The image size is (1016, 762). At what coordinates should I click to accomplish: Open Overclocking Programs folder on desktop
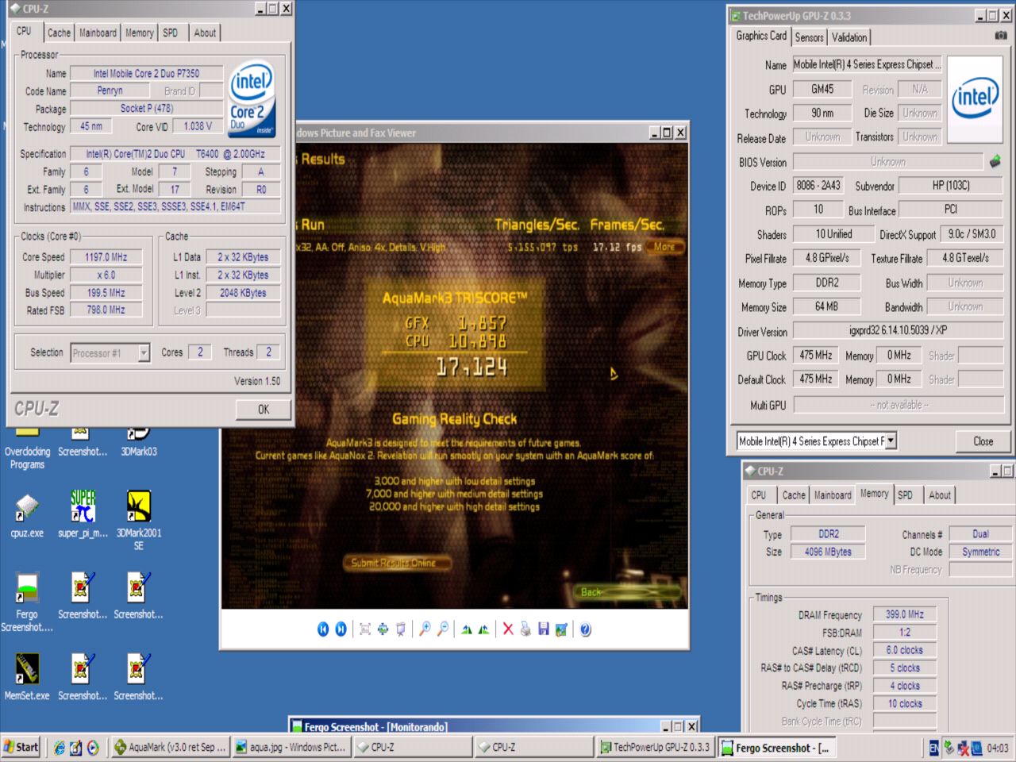27,448
